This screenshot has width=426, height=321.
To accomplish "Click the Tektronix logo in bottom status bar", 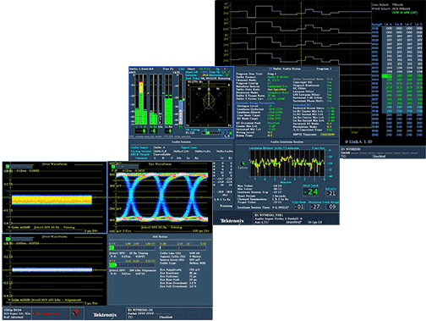I will click(x=105, y=315).
